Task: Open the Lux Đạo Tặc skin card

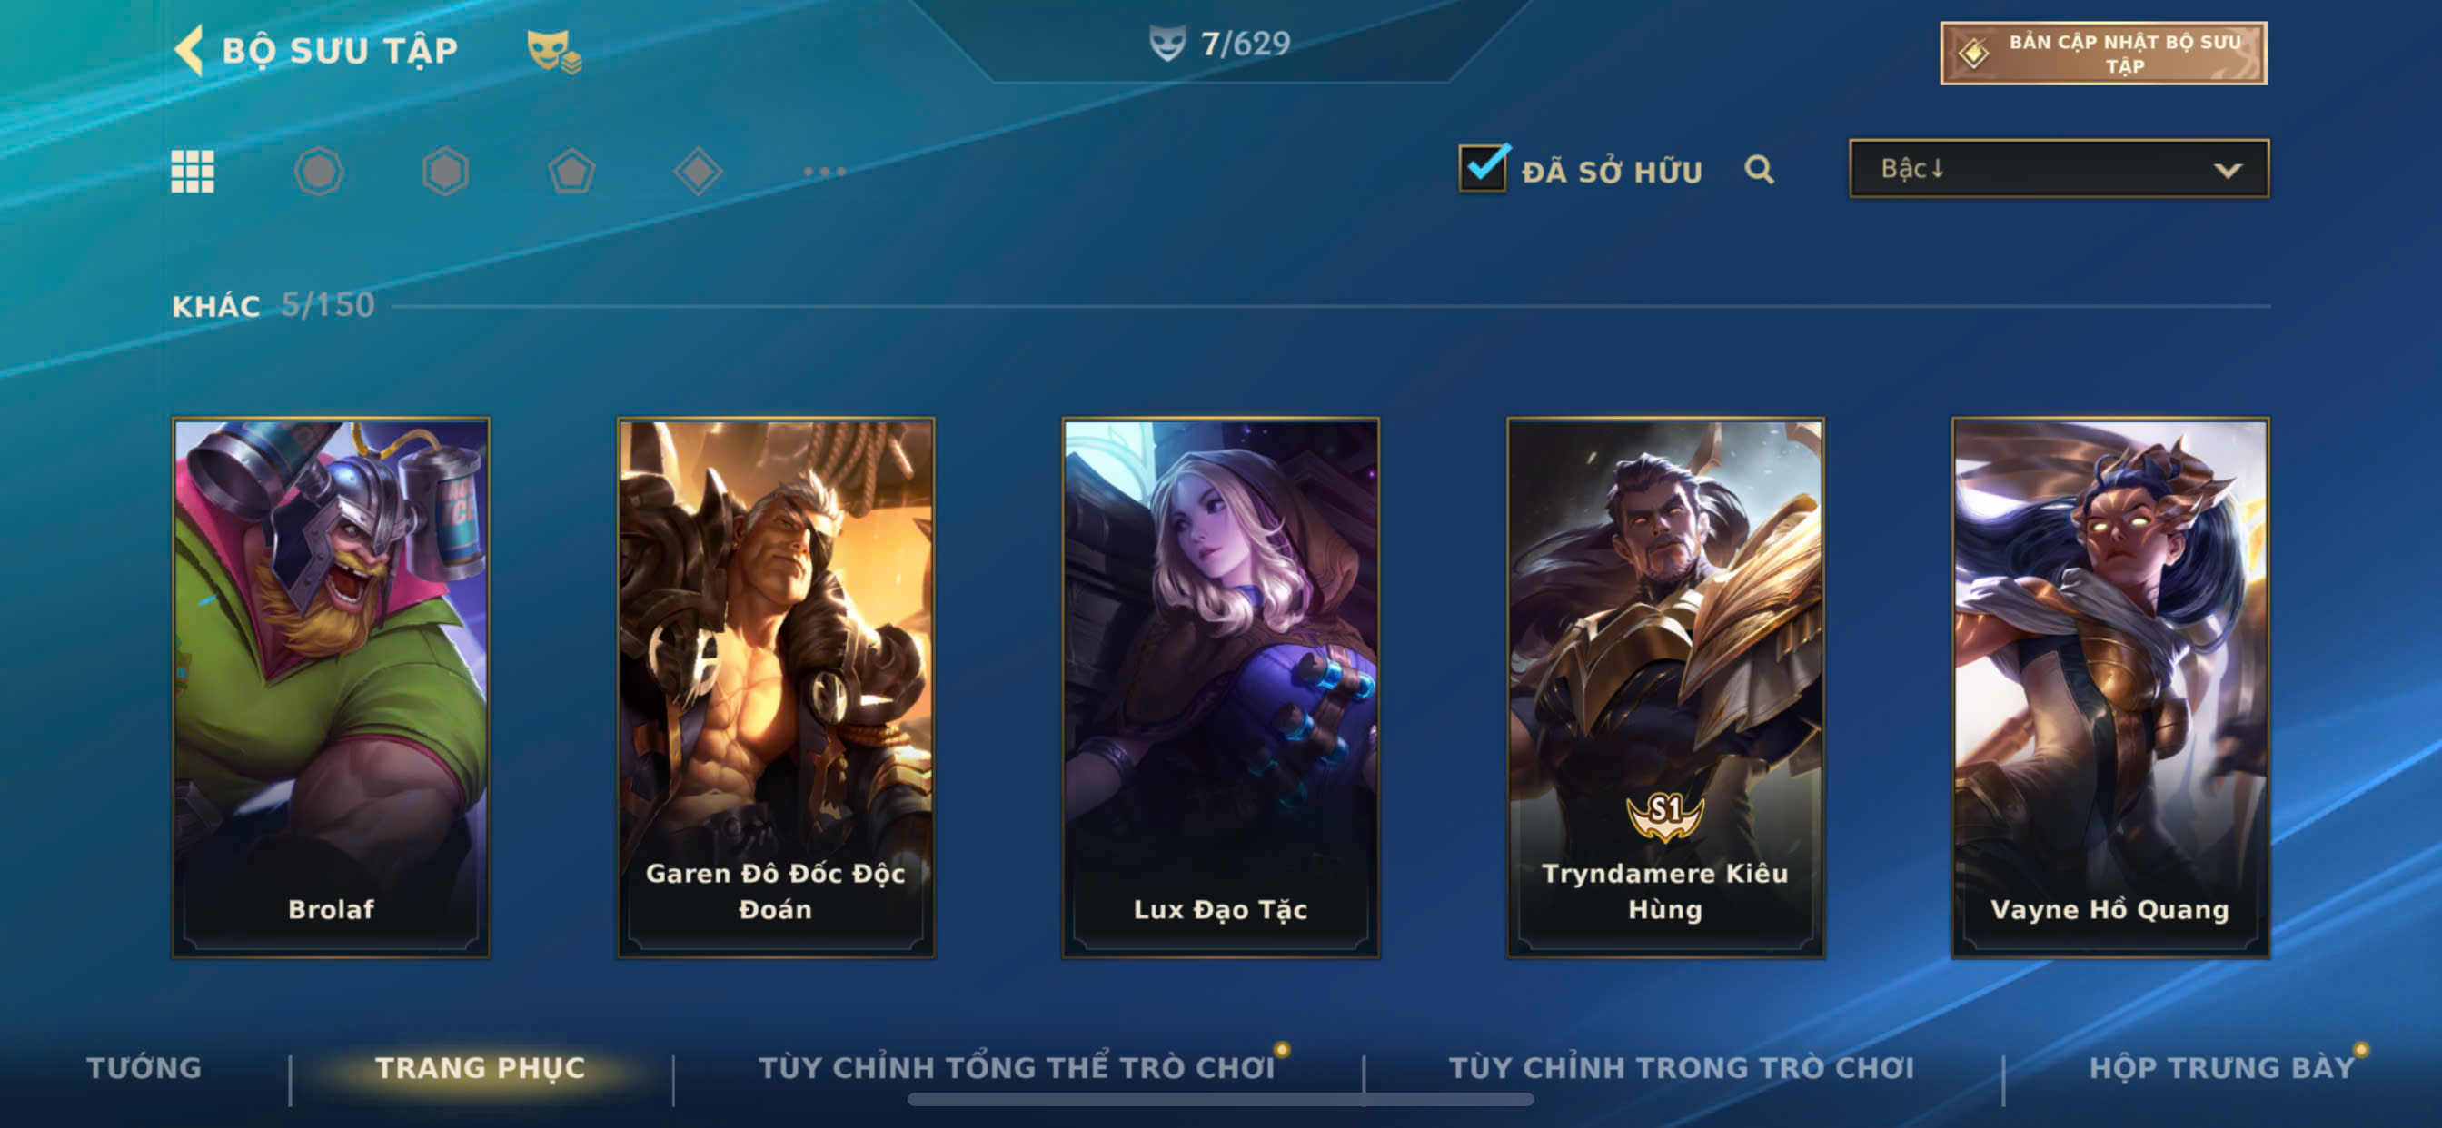Action: (1220, 688)
